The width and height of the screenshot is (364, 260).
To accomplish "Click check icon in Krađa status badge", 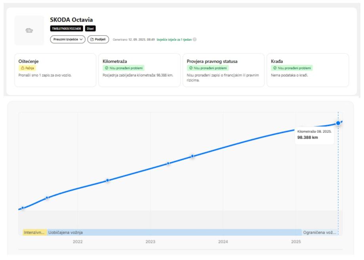I will click(275, 68).
